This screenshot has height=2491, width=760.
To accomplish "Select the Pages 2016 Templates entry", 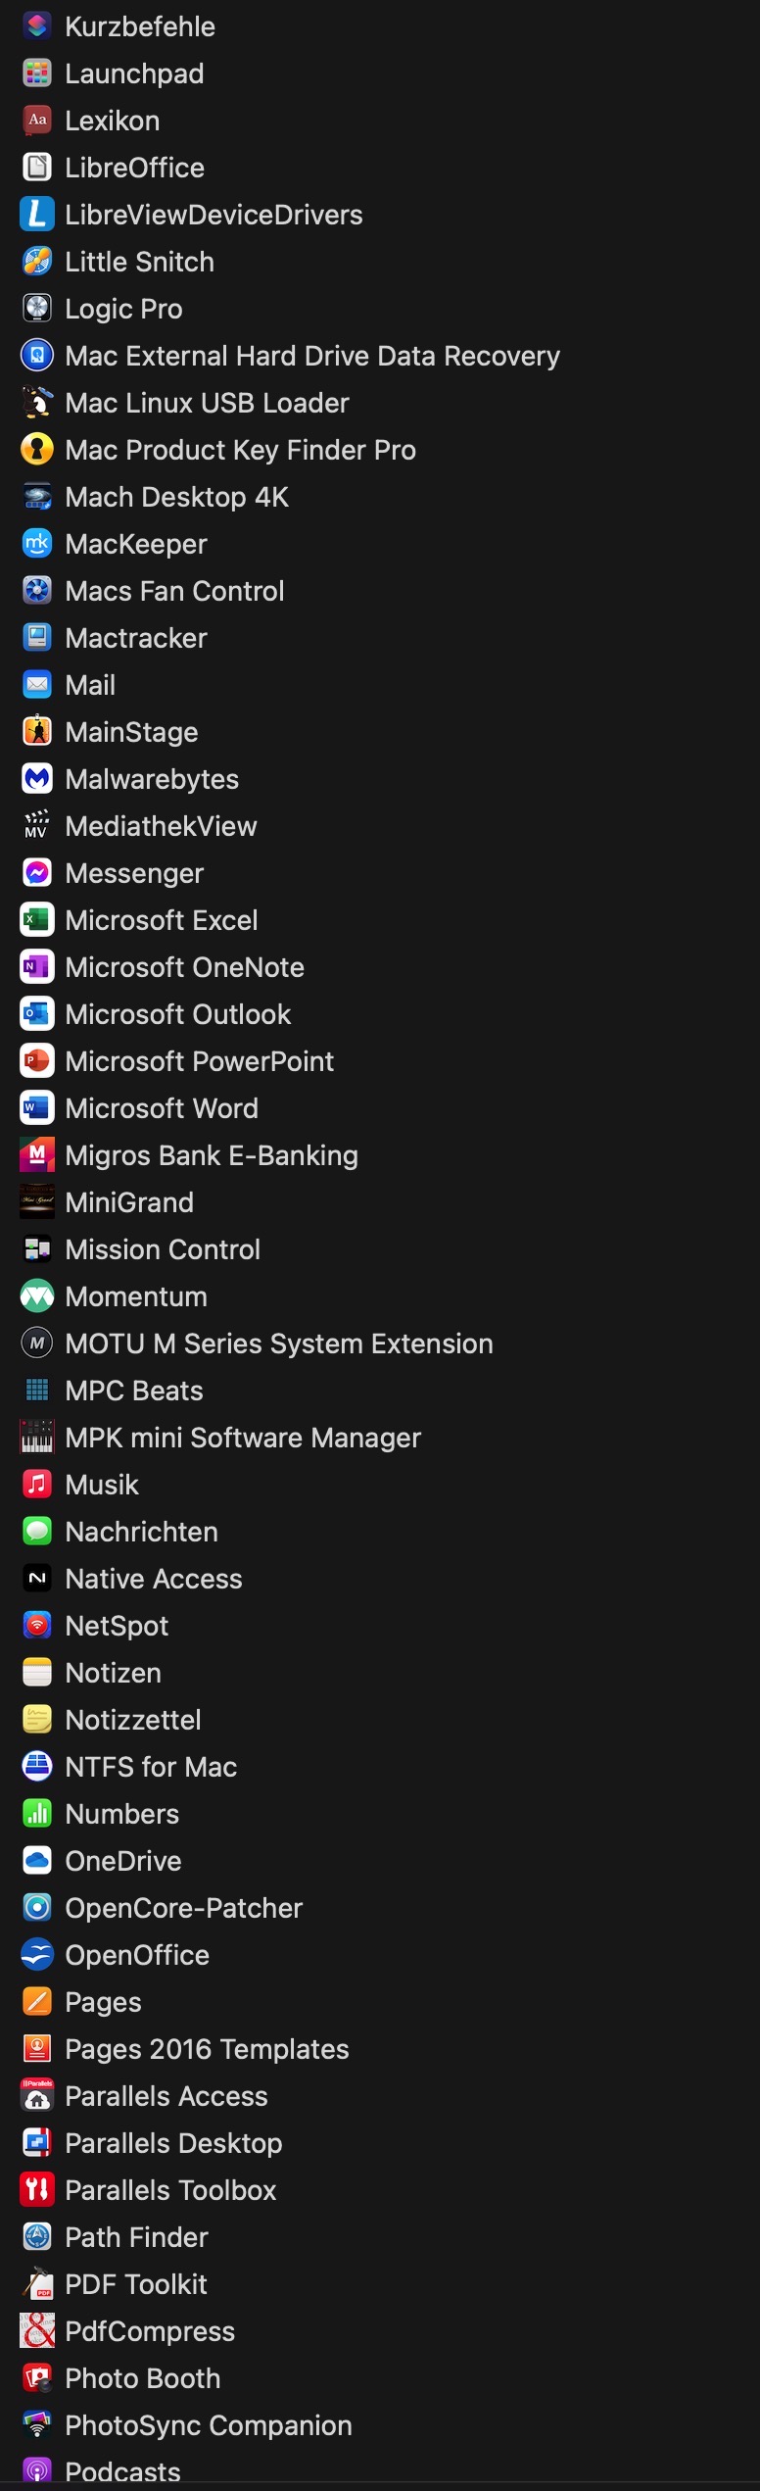I will (207, 2049).
